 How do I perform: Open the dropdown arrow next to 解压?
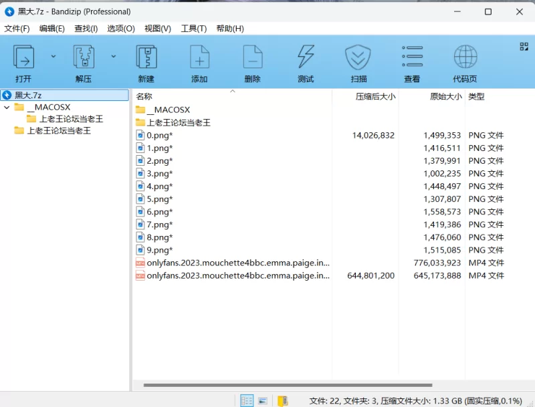click(113, 56)
